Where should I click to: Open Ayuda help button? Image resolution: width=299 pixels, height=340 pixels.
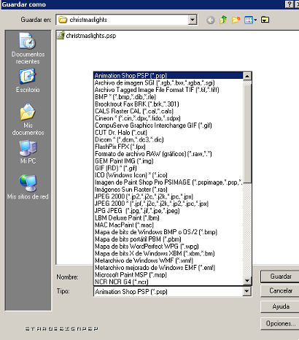(x=281, y=306)
